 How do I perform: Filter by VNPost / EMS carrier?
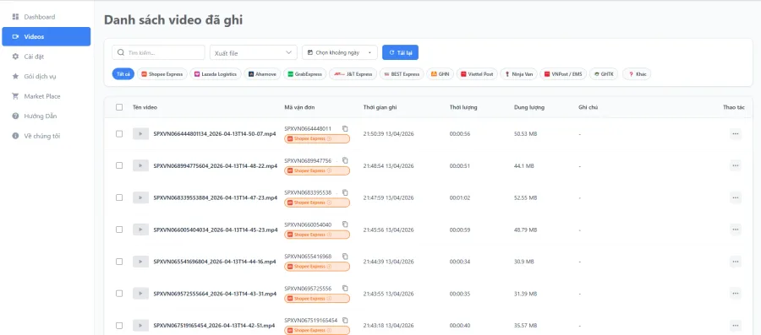[563, 74]
